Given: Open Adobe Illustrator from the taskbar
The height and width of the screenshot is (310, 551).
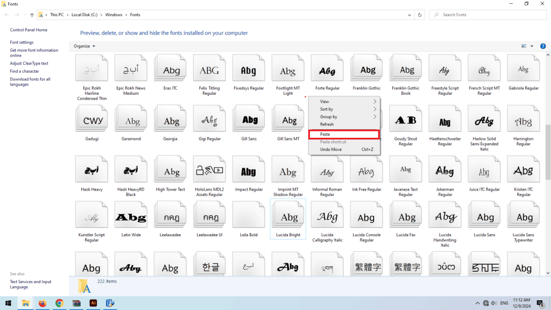Looking at the screenshot, I should 93,303.
